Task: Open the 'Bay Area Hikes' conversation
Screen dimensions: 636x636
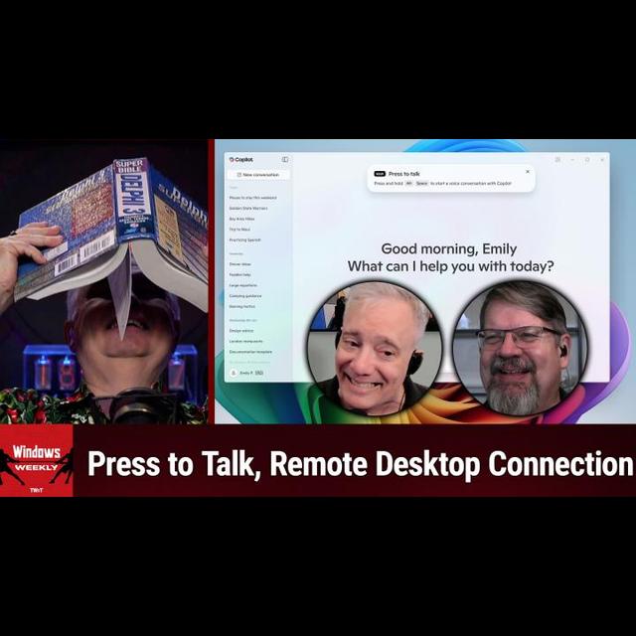Action: point(241,219)
